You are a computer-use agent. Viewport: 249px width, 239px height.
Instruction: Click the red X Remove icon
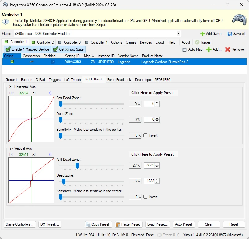pyautogui.click(x=227, y=49)
